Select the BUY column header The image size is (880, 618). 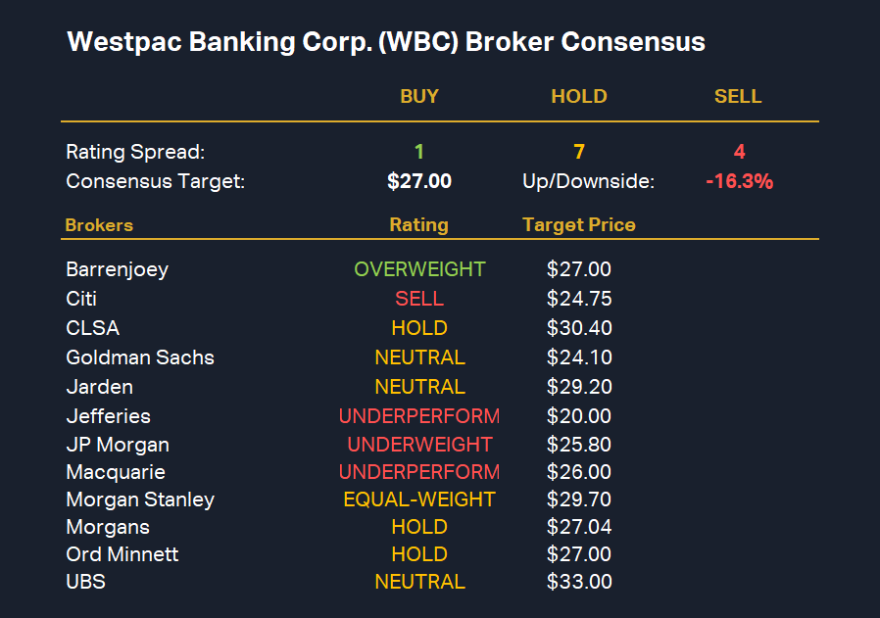[419, 97]
